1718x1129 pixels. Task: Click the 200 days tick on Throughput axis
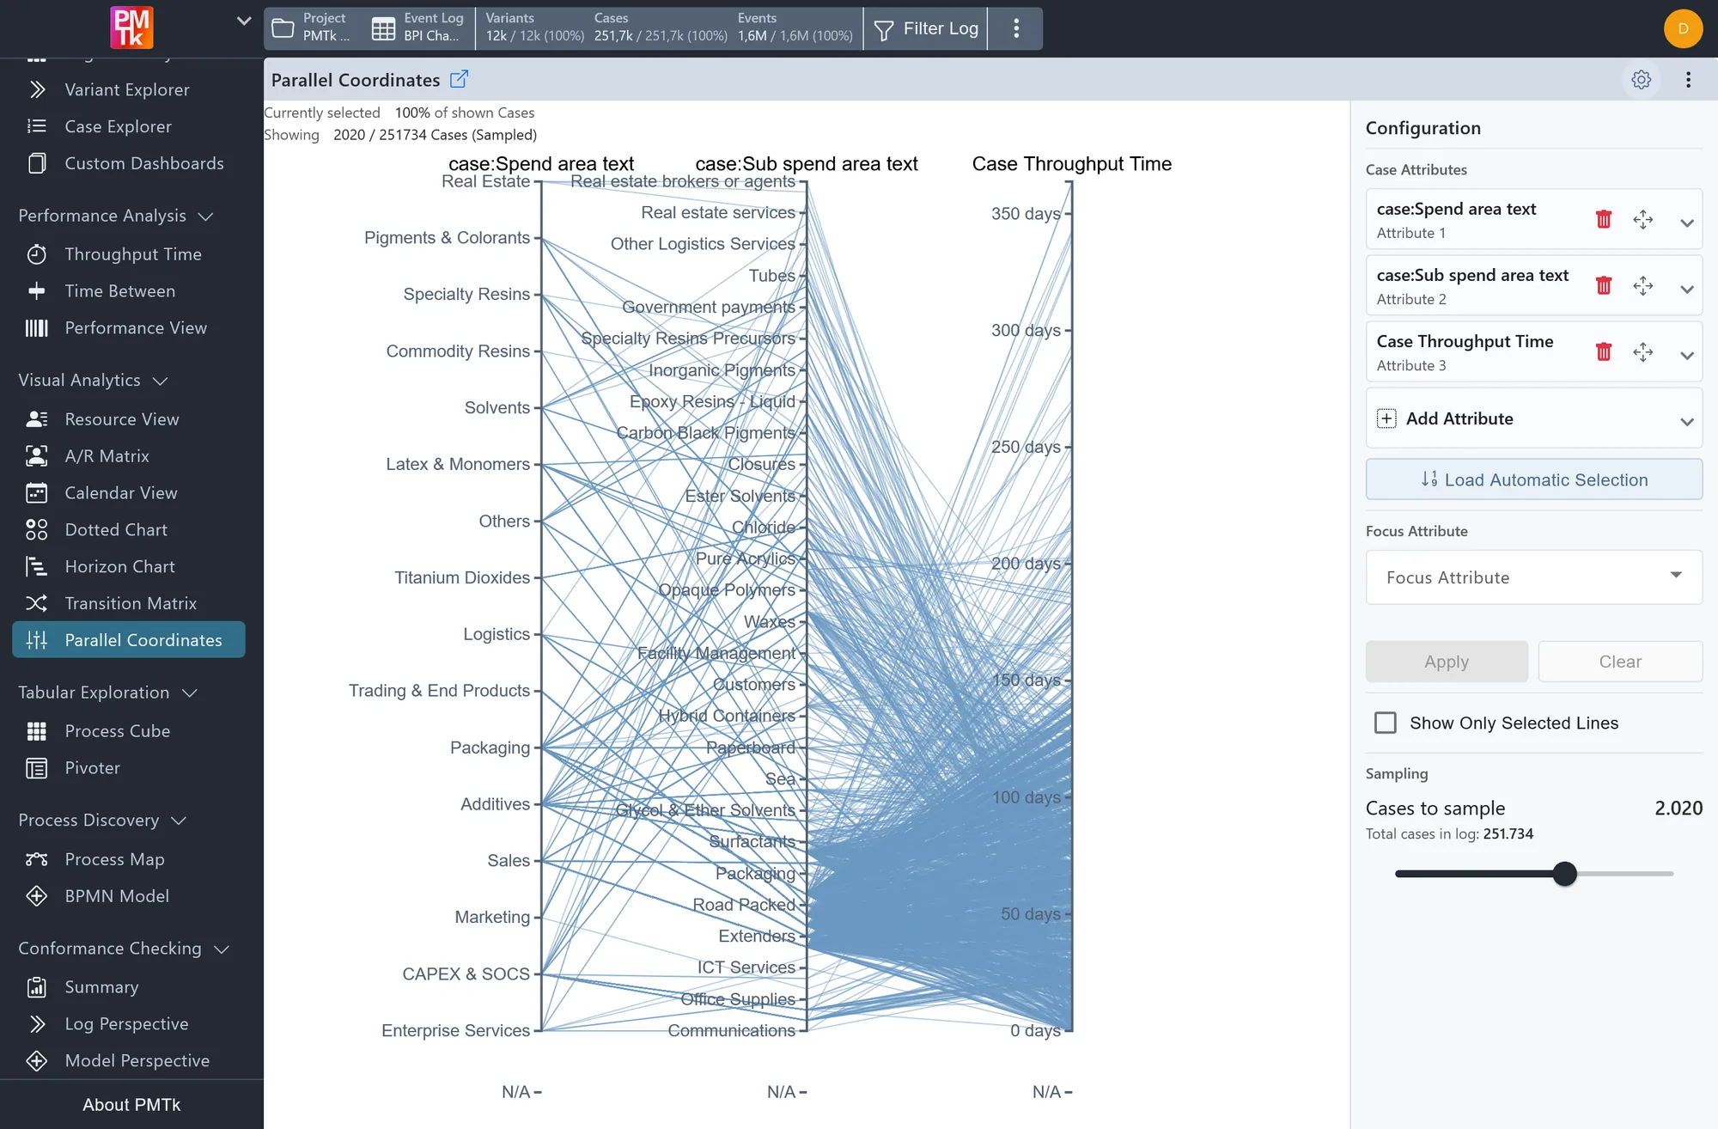coord(1026,564)
